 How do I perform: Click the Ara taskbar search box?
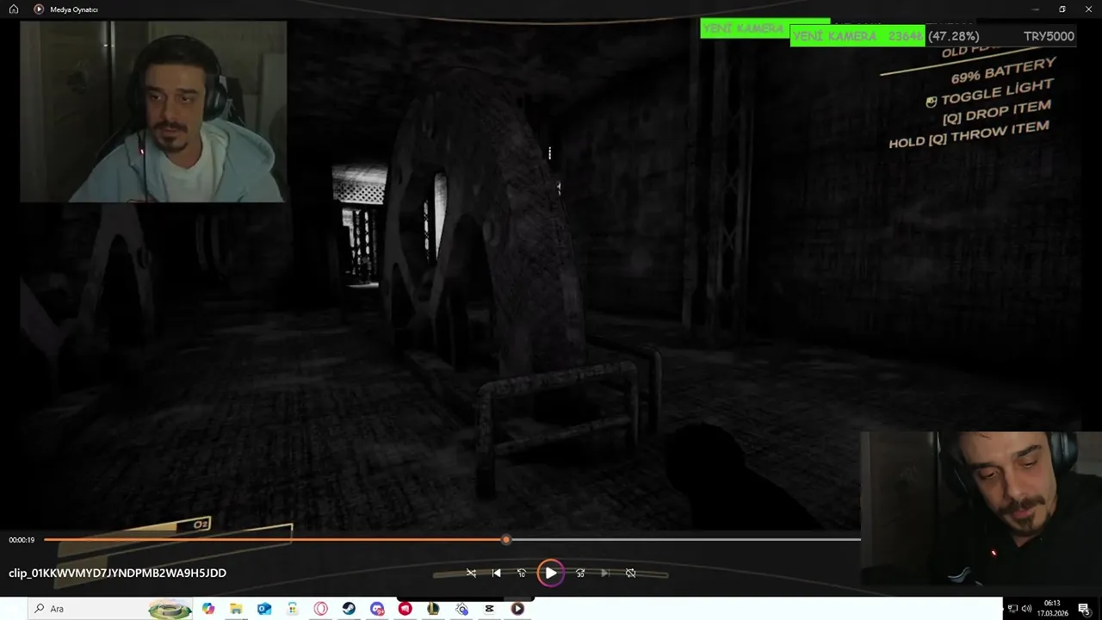tap(110, 609)
